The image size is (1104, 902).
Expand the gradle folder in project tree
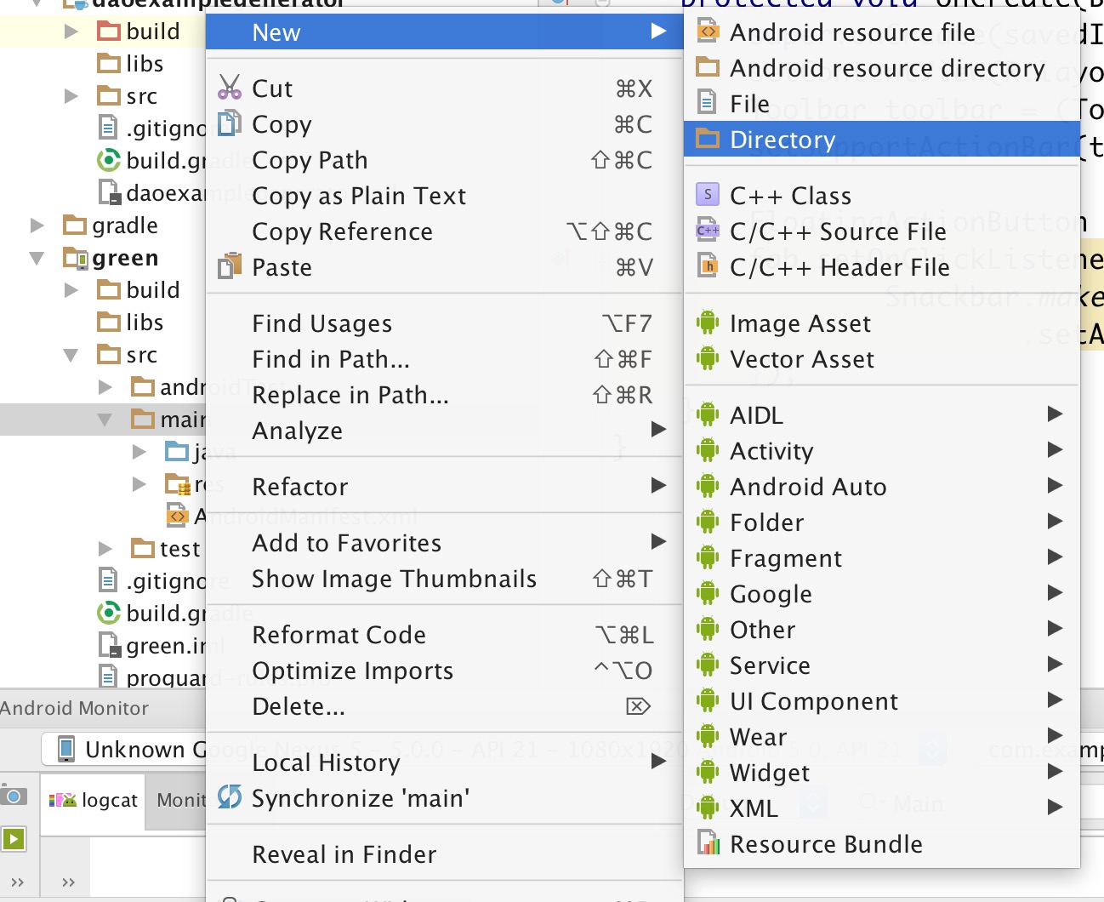coord(37,225)
